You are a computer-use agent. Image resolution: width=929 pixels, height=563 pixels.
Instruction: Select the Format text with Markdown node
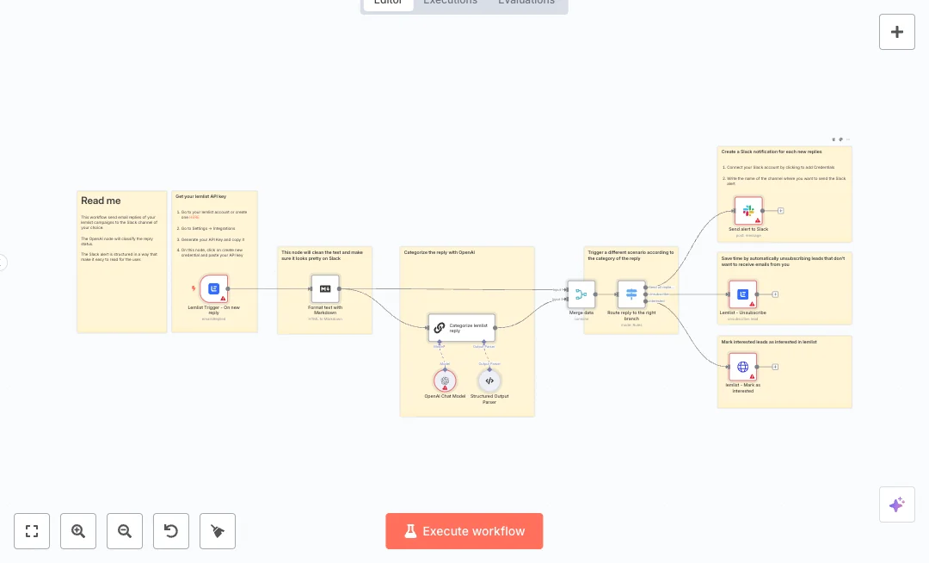click(x=325, y=289)
